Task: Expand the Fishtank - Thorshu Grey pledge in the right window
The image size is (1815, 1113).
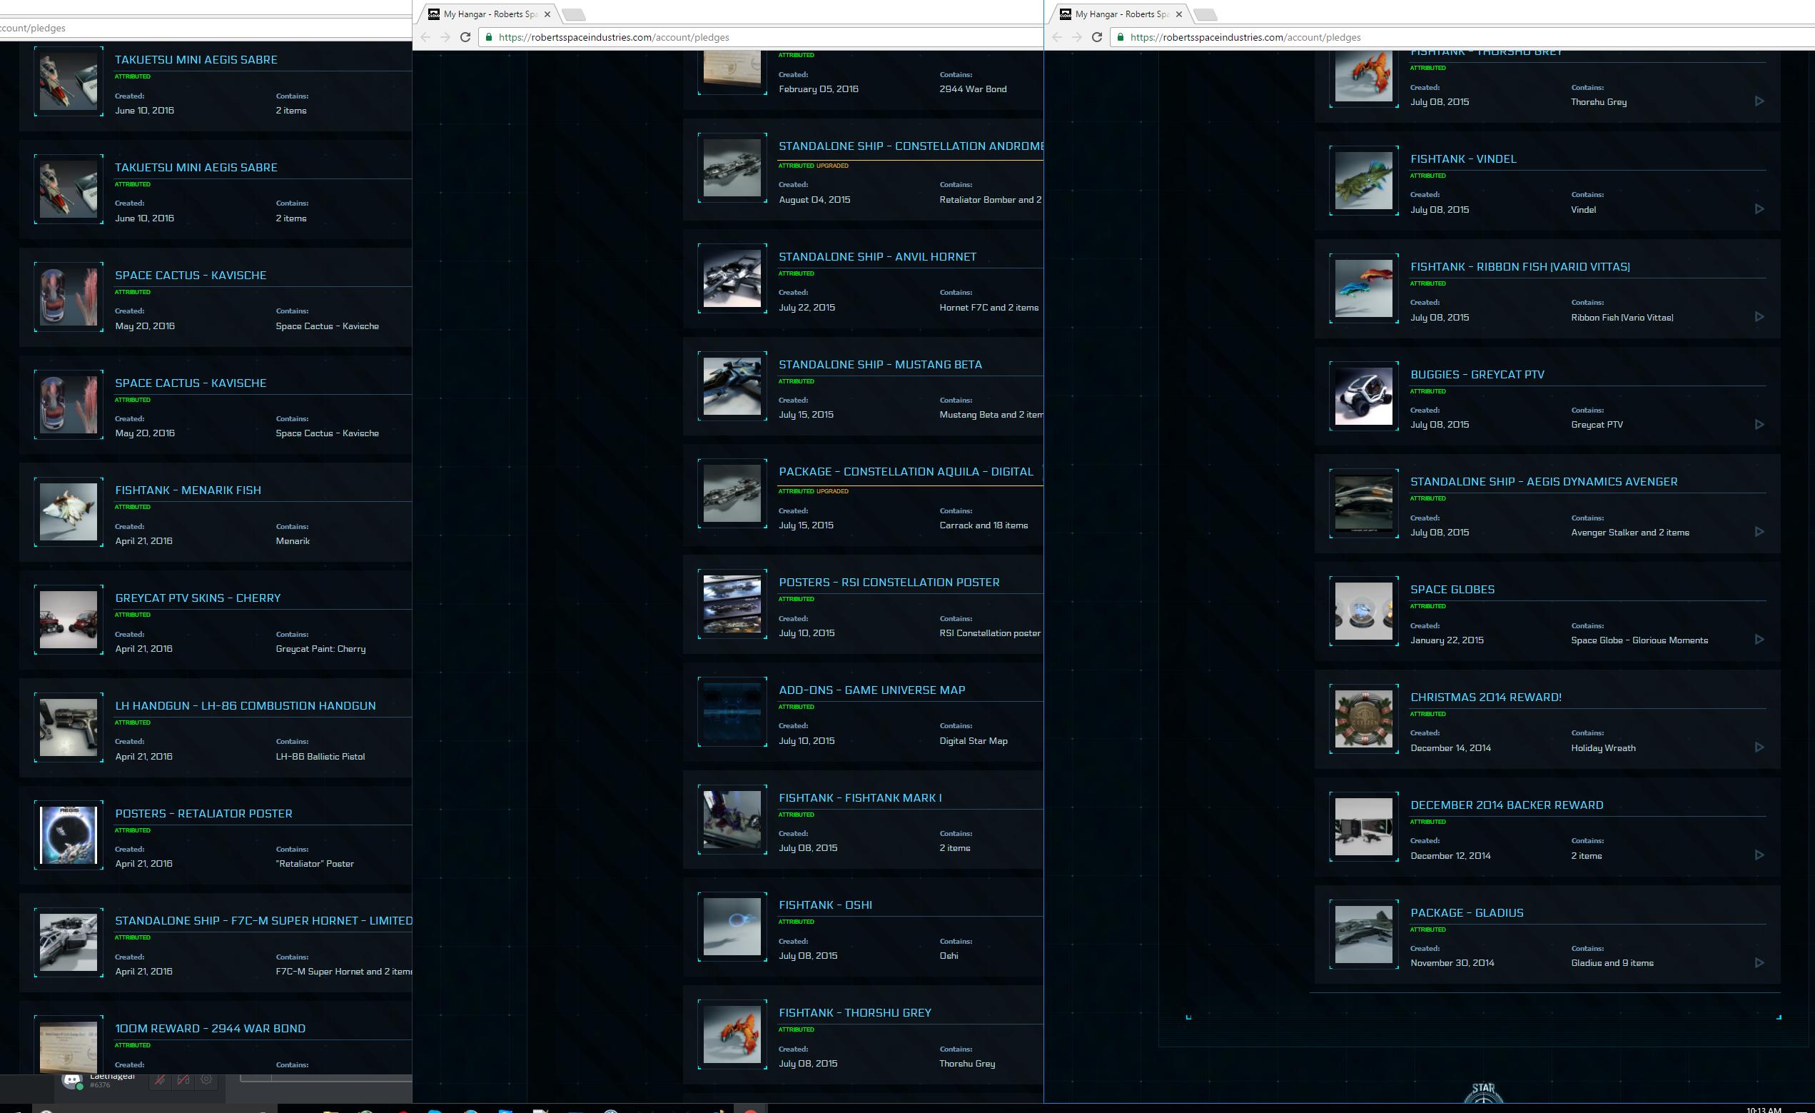Action: pyautogui.click(x=1759, y=101)
